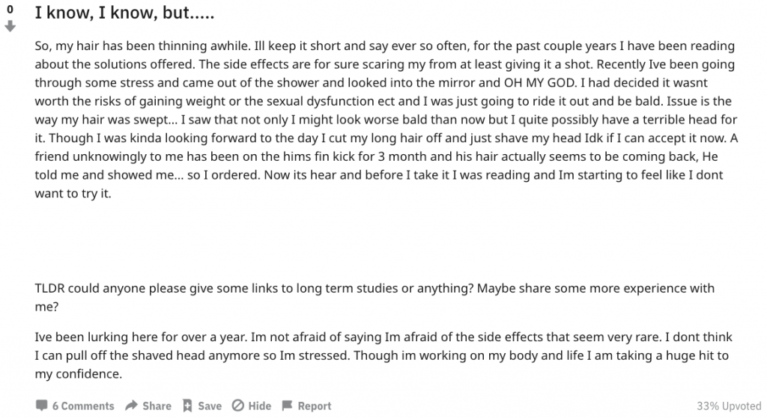
Task: Click the comments speech bubble icon
Action: pyautogui.click(x=41, y=406)
